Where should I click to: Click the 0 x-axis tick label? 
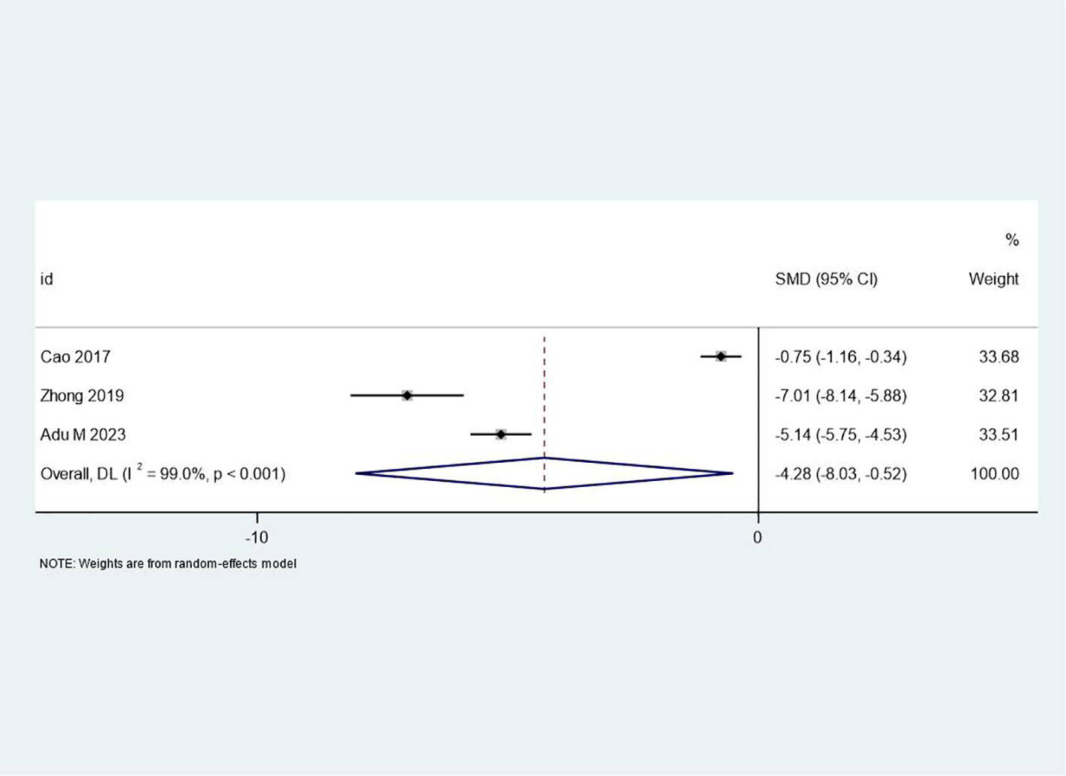[758, 537]
